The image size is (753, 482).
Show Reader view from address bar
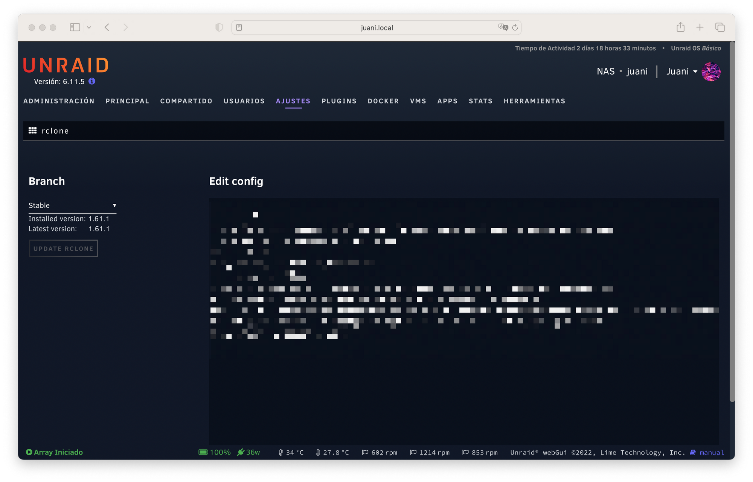pyautogui.click(x=239, y=27)
